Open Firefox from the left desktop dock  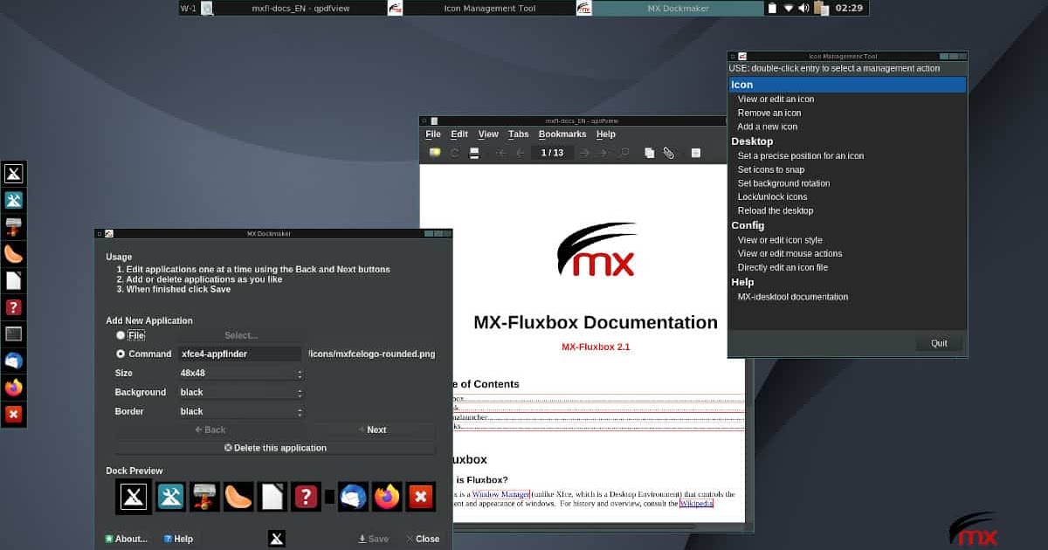14,387
